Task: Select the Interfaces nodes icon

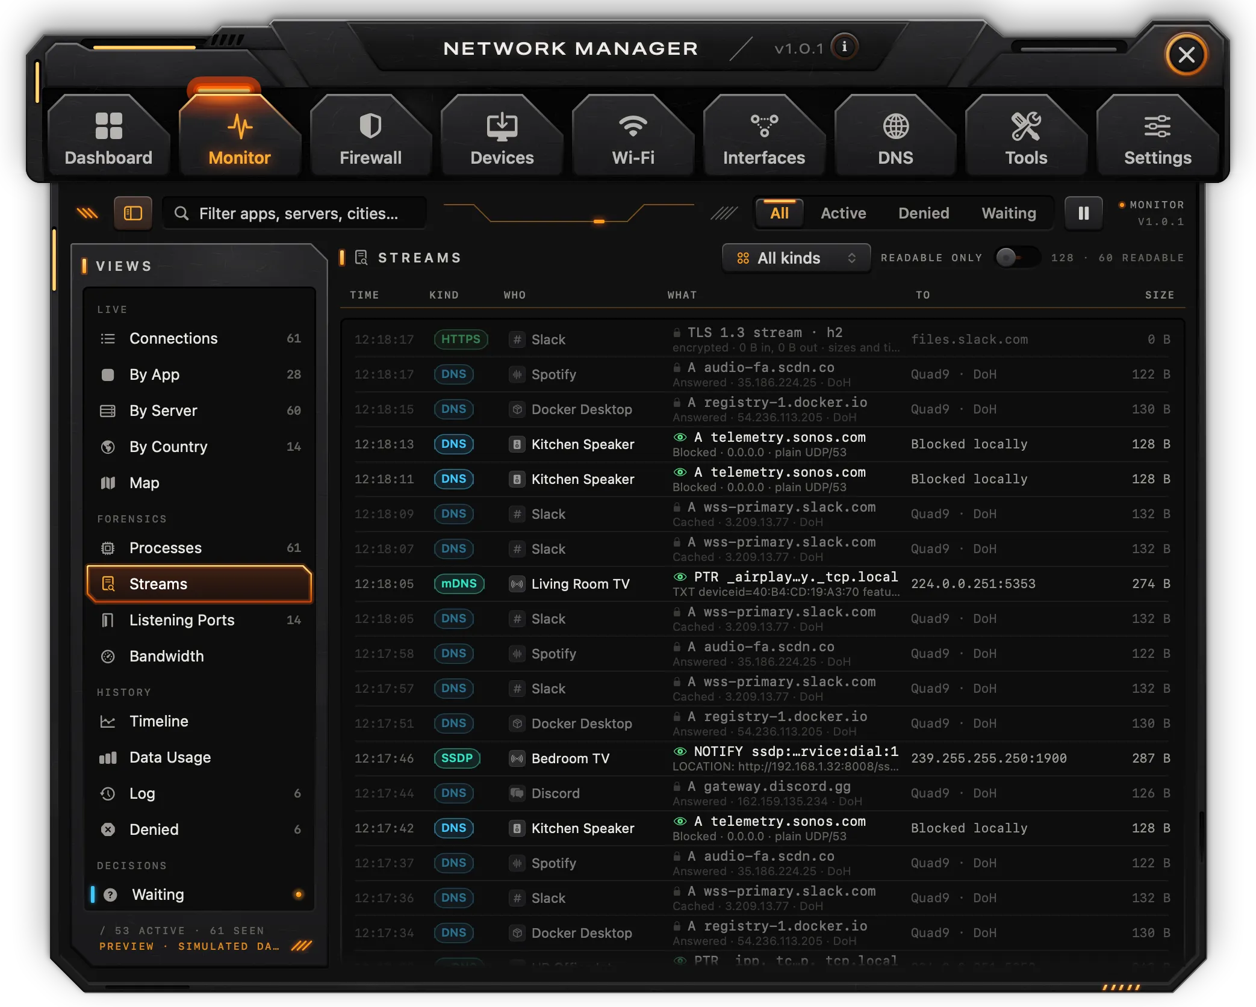Action: click(x=764, y=126)
